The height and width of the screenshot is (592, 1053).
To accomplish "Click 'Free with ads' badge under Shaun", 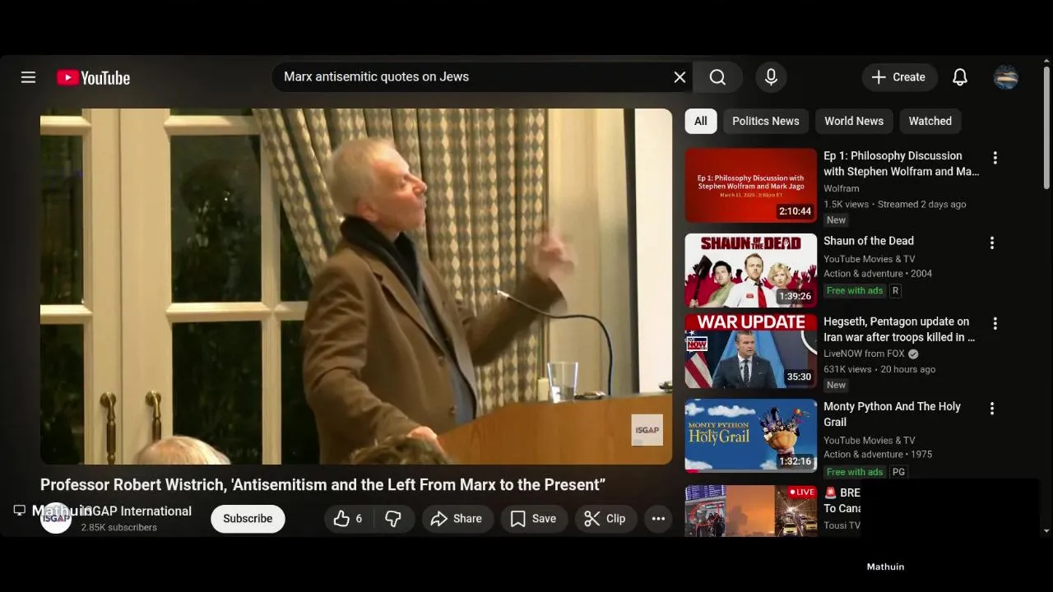I will 855,290.
